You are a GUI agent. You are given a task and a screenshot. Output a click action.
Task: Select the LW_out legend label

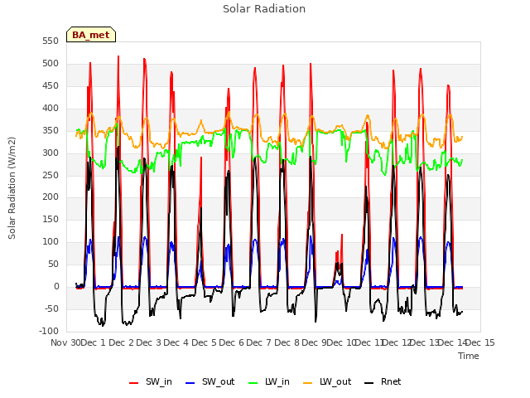(335, 381)
